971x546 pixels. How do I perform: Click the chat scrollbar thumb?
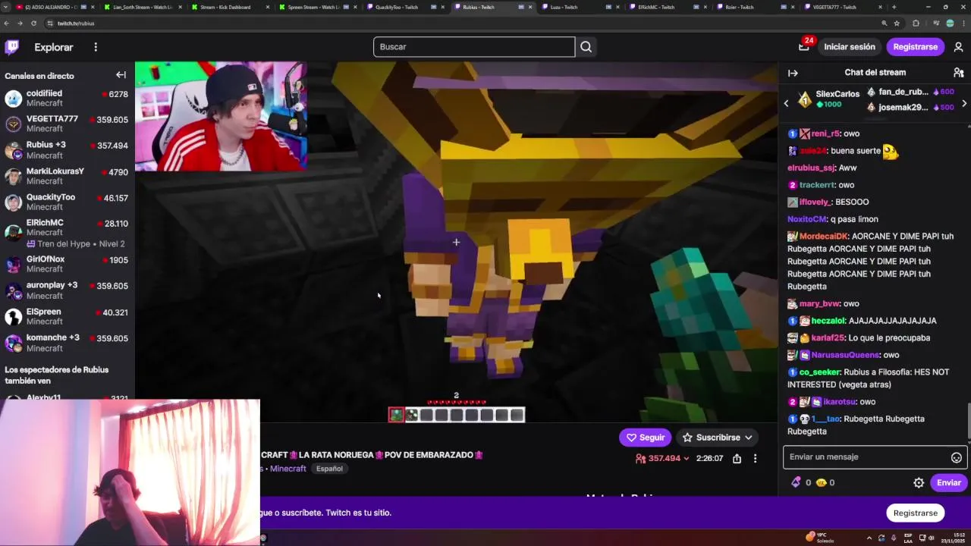click(x=967, y=421)
